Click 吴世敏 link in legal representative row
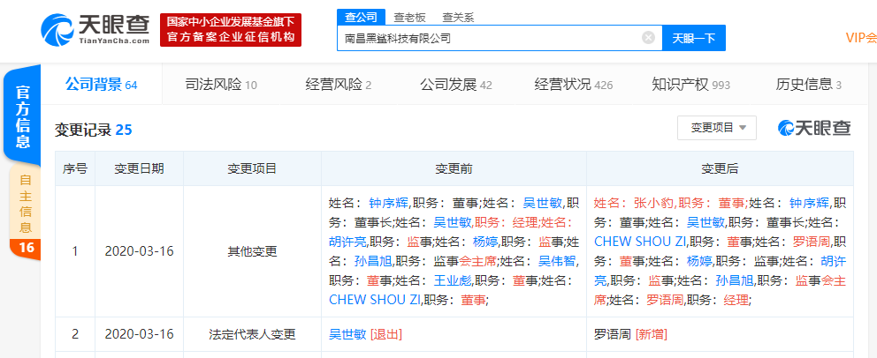Image resolution: width=877 pixels, height=358 pixels. tap(347, 334)
